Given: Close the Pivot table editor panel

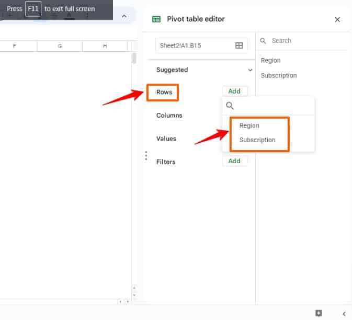Looking at the screenshot, I should [337, 19].
